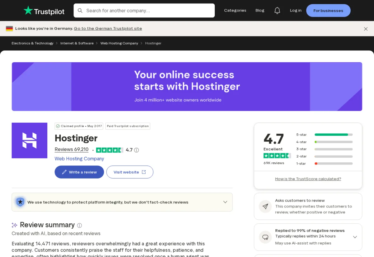Click the 69K reviews text
The height and width of the screenshot is (257, 374).
pyautogui.click(x=274, y=163)
